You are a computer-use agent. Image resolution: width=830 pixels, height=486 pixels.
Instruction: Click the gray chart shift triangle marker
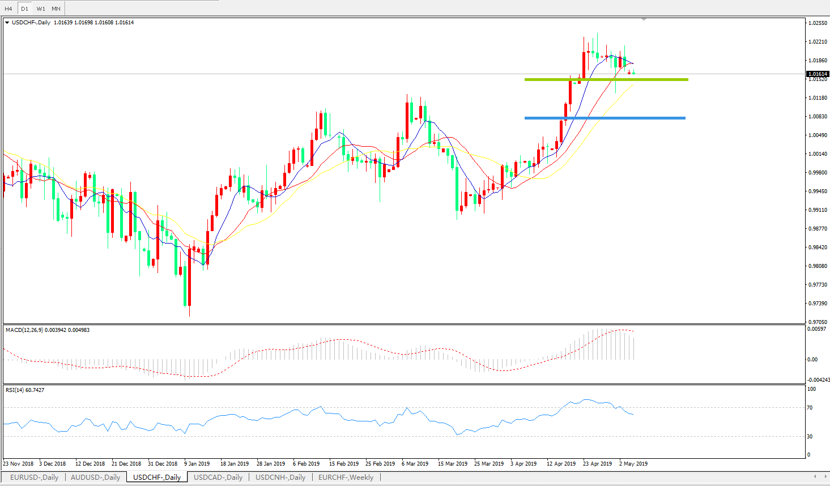(644, 20)
